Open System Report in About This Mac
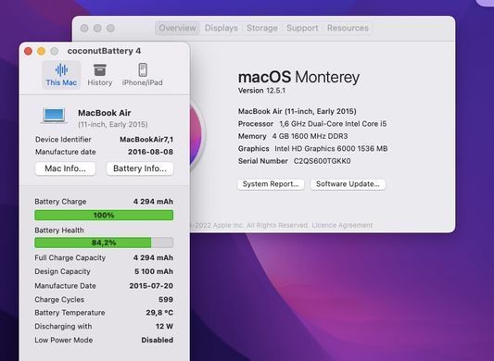 271,184
